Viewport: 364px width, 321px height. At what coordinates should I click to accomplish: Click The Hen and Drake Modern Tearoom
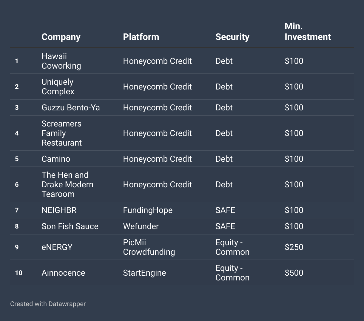tap(67, 185)
